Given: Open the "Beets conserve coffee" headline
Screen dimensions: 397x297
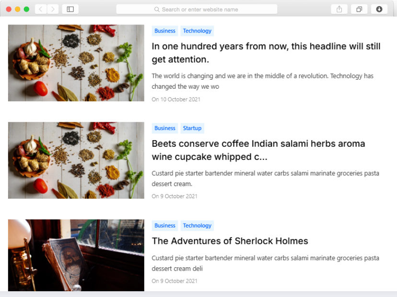Looking at the screenshot, I should tap(258, 150).
